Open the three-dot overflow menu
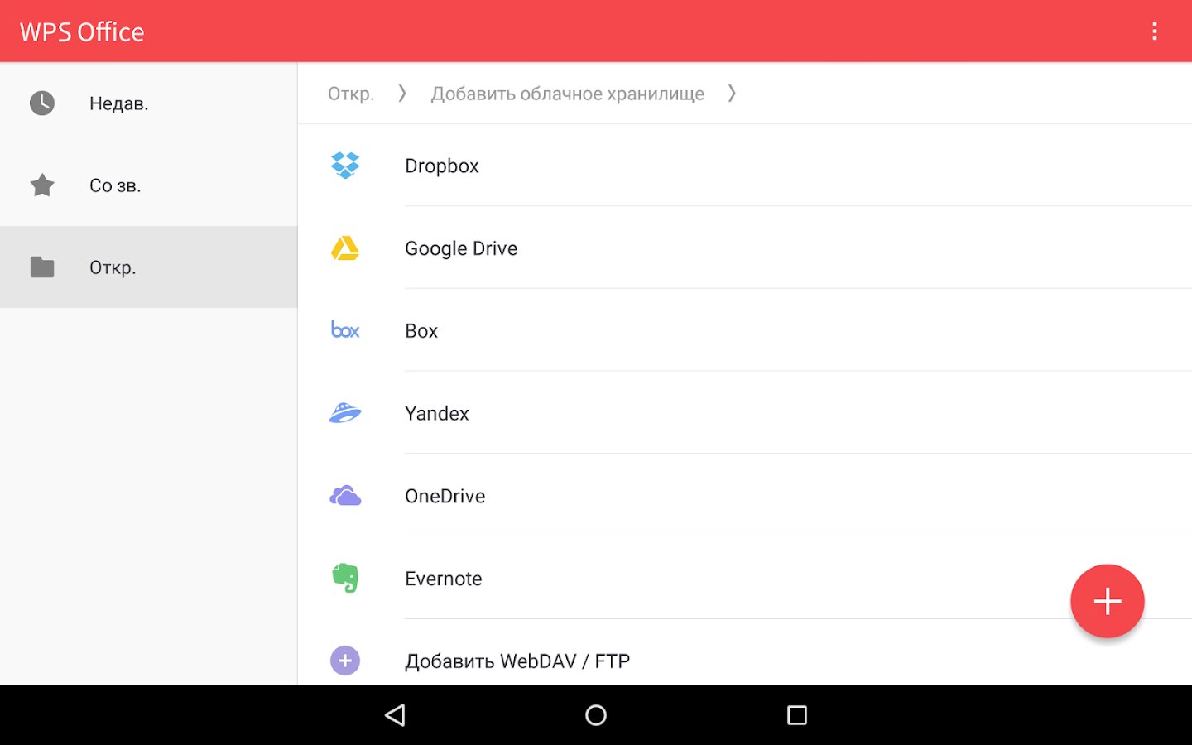1192x745 pixels. 1154,31
